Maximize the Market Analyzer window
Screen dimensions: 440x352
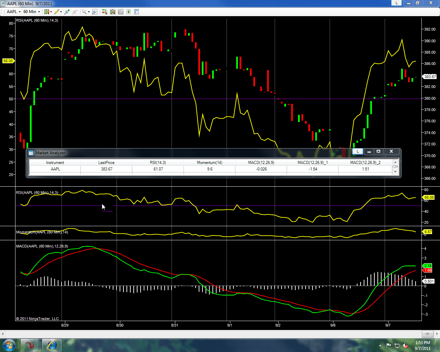(378, 151)
